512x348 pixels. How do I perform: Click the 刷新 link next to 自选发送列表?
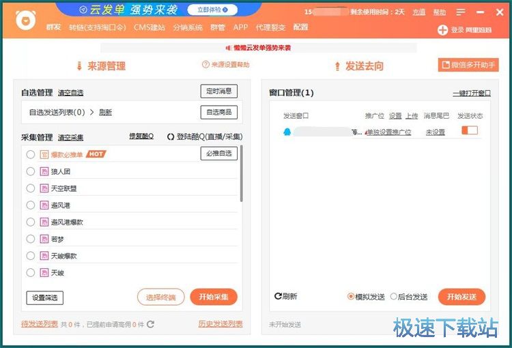105,113
